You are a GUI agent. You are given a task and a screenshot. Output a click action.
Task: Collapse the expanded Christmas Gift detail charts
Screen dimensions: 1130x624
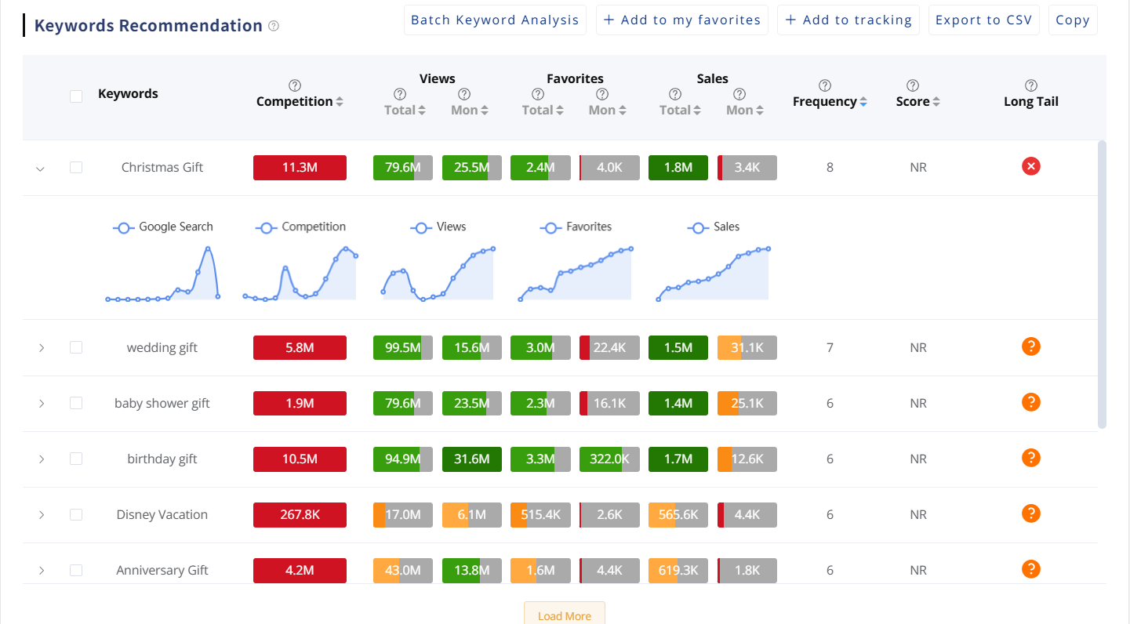41,167
